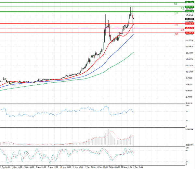Click the 11.95990 price axis value
This screenshot has width=195, height=169.
click(190, 40)
